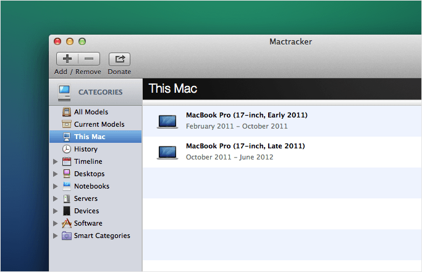Select the Desktops label
The image size is (422, 272).
tap(89, 174)
